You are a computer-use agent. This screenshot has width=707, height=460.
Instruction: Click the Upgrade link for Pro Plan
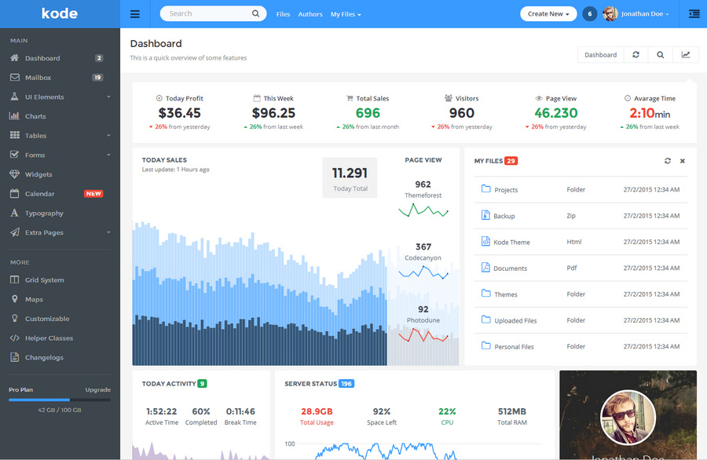click(x=98, y=389)
